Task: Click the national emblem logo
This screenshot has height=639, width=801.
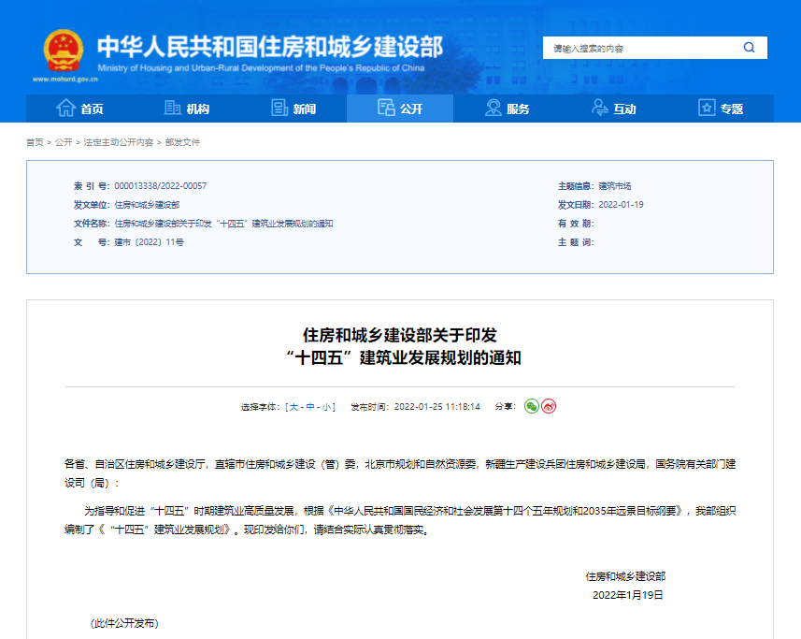Action: [63, 51]
